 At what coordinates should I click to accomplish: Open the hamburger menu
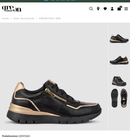126,9
